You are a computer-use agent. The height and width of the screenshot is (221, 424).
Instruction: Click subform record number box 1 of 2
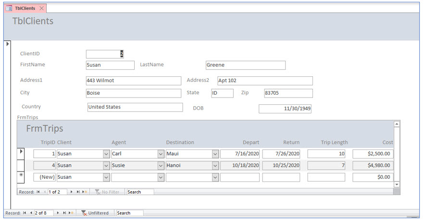[57, 192]
